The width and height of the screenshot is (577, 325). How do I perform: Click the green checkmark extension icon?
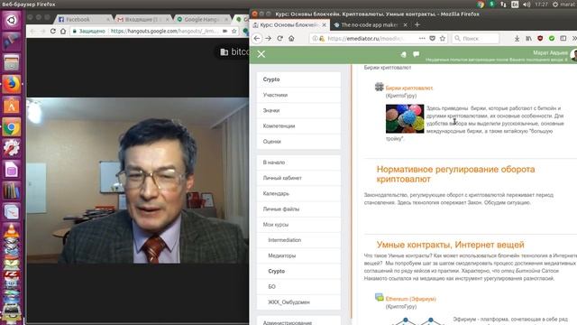pos(552,38)
